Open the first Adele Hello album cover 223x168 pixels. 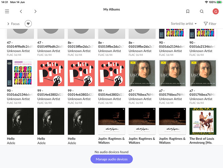(20, 121)
